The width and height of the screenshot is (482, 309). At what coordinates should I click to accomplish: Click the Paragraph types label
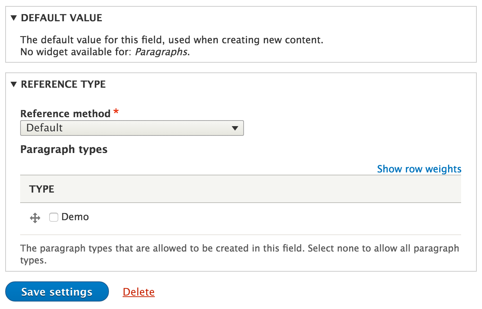tap(64, 150)
